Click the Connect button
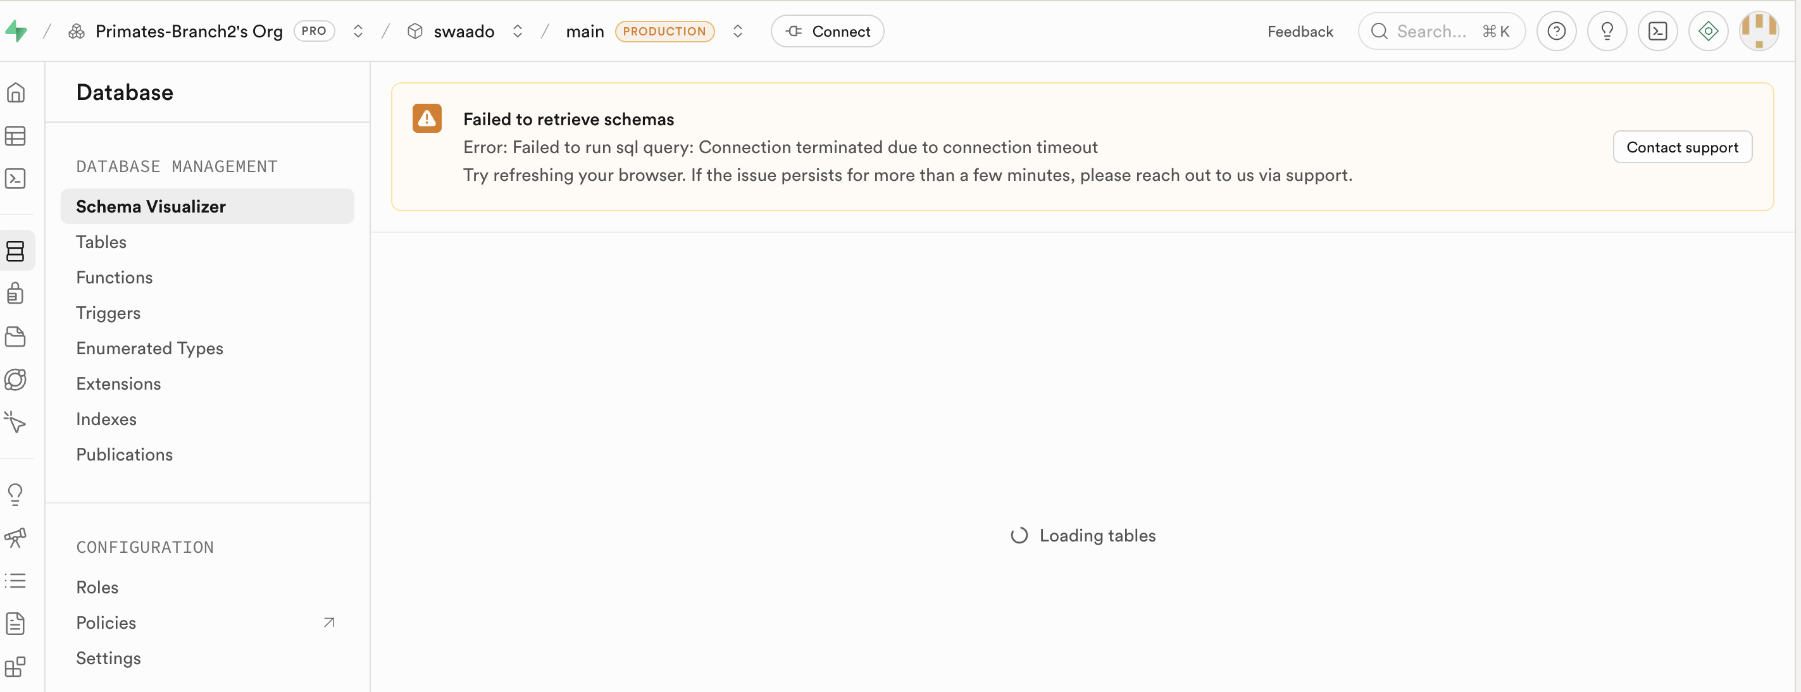1801x692 pixels. [827, 32]
